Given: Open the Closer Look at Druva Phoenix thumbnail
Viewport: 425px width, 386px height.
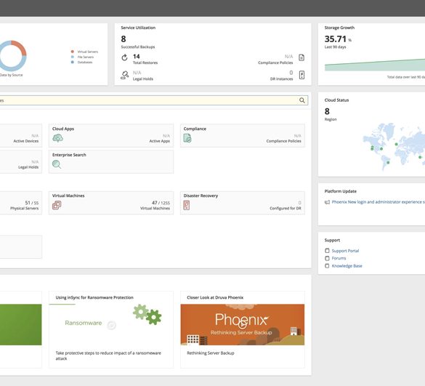Looking at the screenshot, I should point(243,324).
